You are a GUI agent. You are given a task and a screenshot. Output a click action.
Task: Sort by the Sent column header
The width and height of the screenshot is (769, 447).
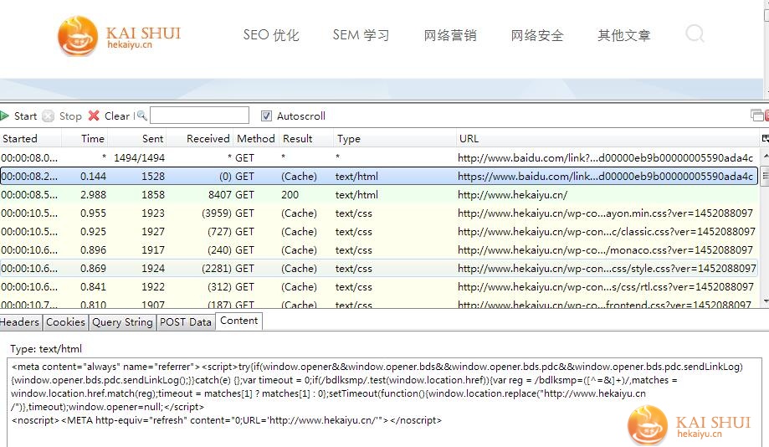click(137, 138)
